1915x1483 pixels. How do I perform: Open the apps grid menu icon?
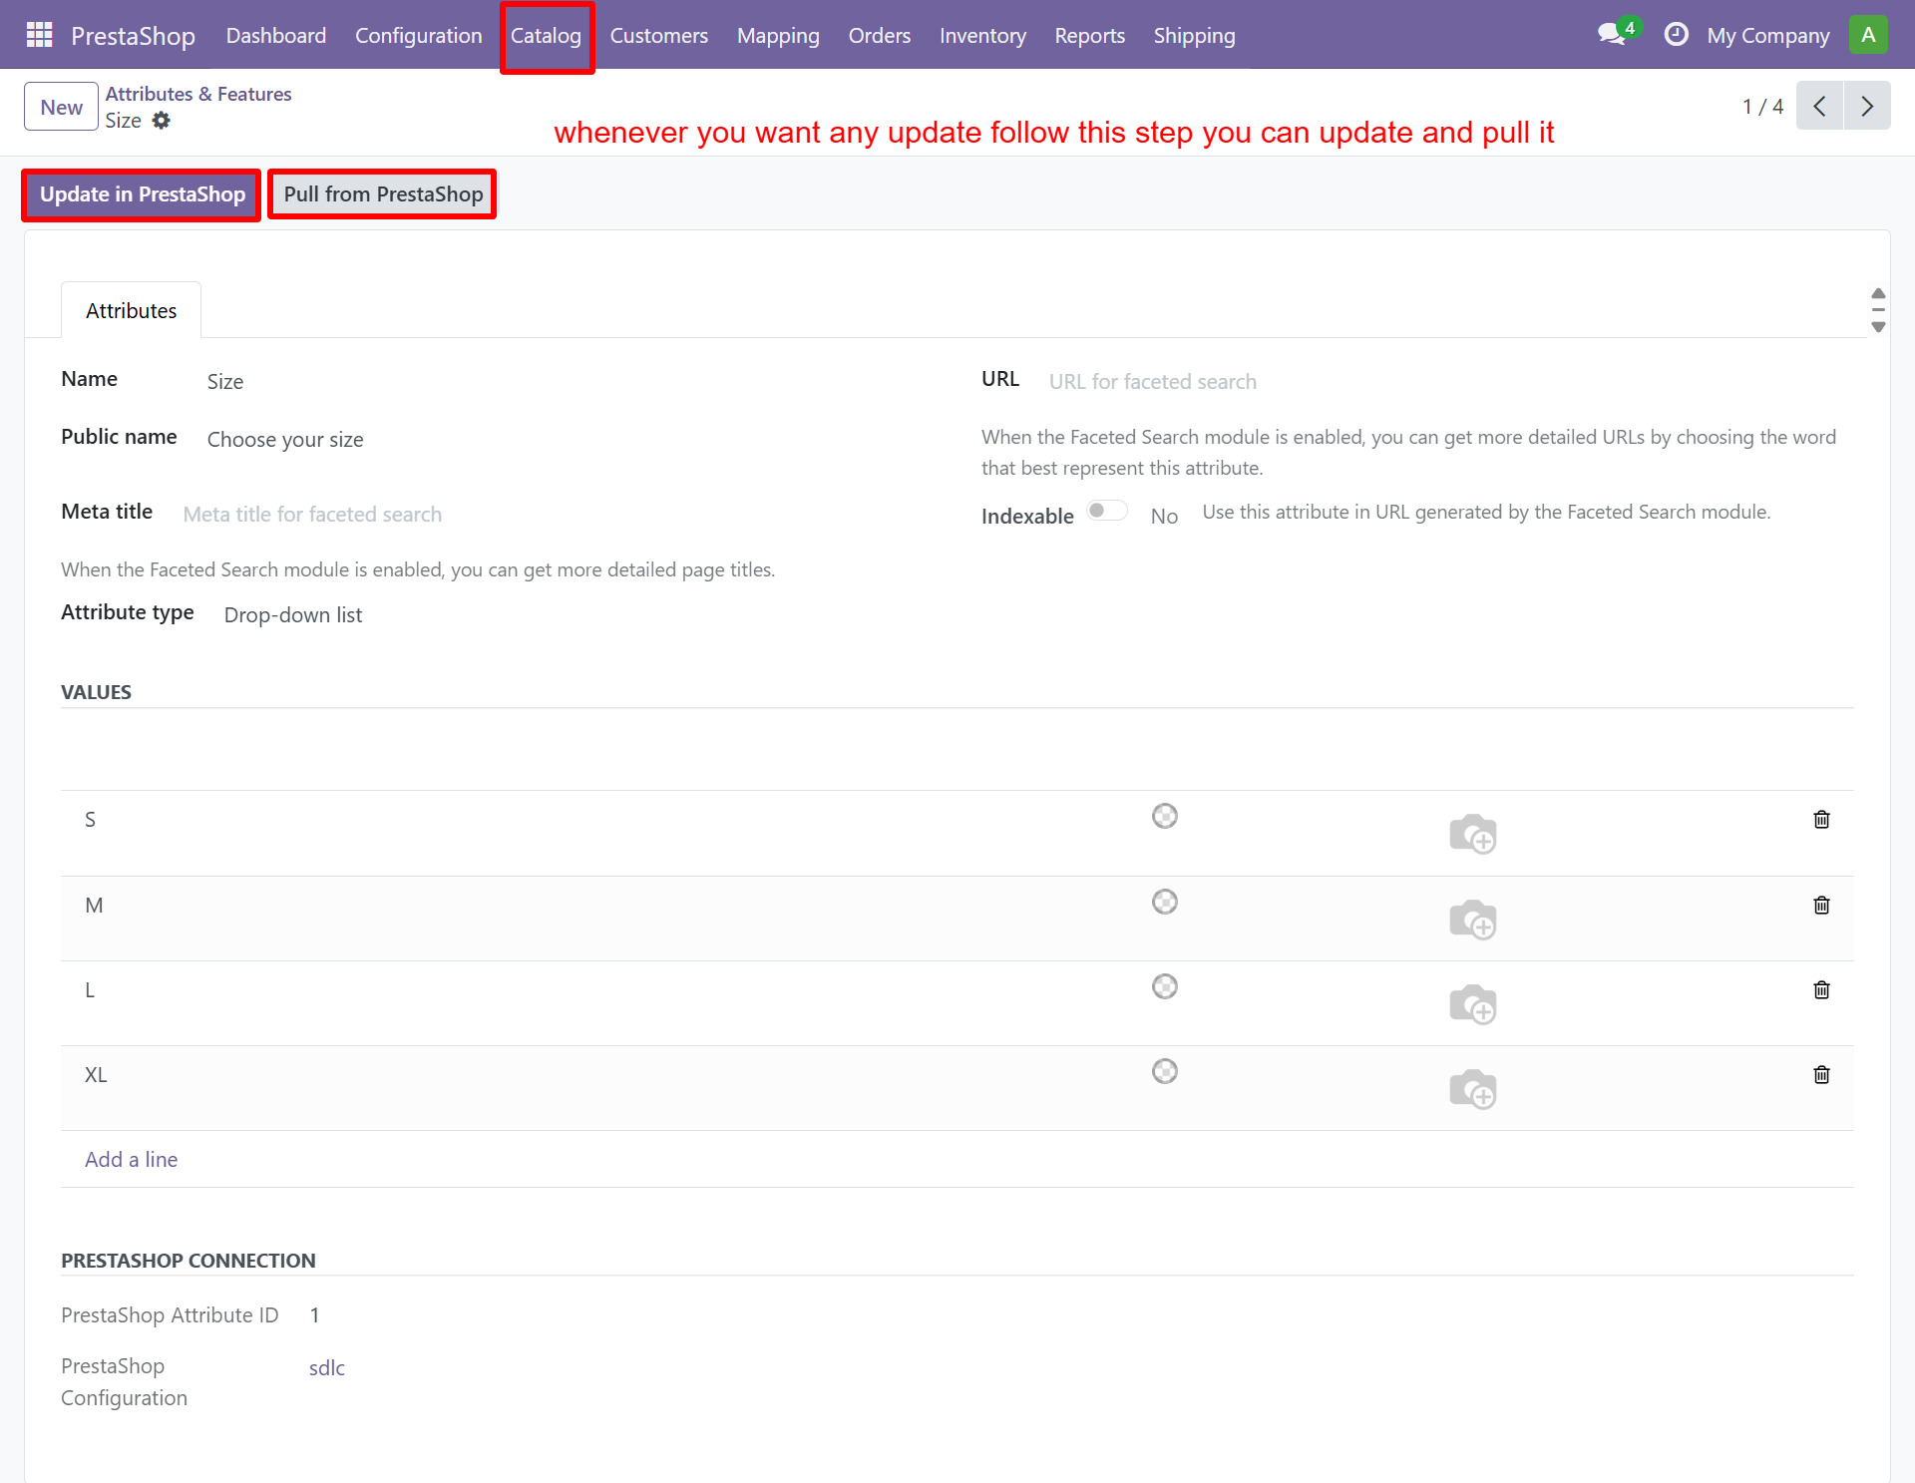coord(39,35)
